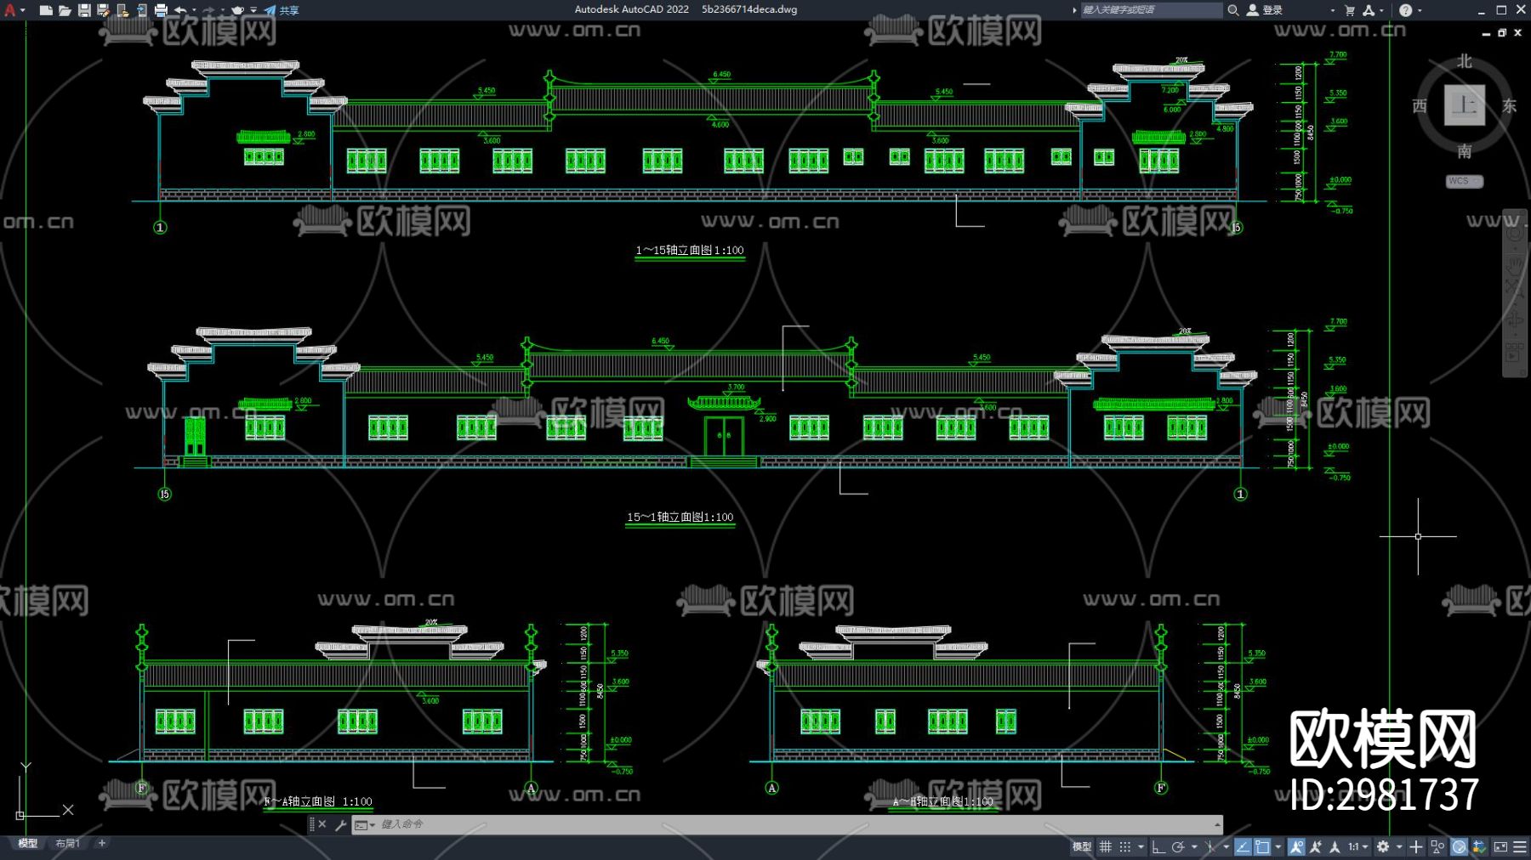Image resolution: width=1531 pixels, height=860 pixels.
Task: Toggle clean screen mode
Action: click(1500, 846)
